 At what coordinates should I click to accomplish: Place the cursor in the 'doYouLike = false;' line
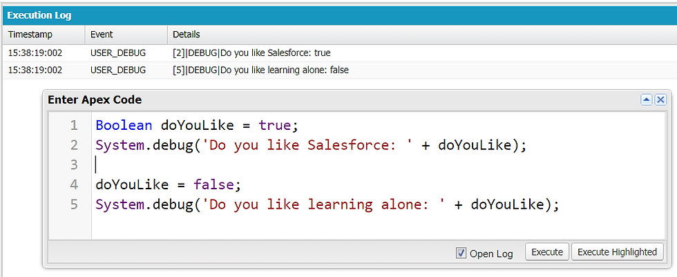[x=167, y=184]
